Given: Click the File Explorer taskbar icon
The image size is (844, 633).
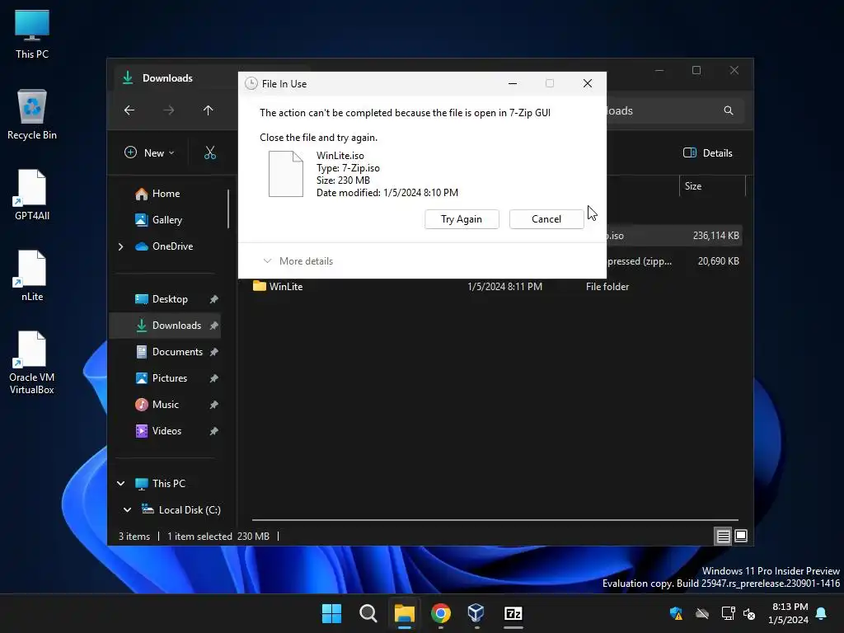Looking at the screenshot, I should click(404, 613).
